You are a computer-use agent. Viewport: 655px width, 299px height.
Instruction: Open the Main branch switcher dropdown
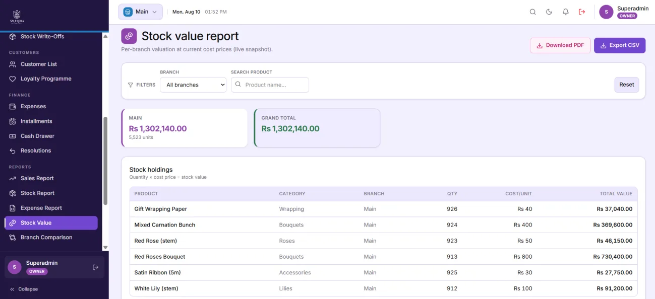point(140,12)
